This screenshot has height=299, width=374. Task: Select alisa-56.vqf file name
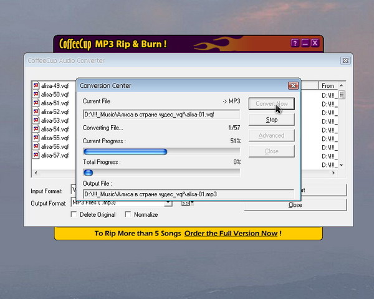pyautogui.click(x=55, y=146)
